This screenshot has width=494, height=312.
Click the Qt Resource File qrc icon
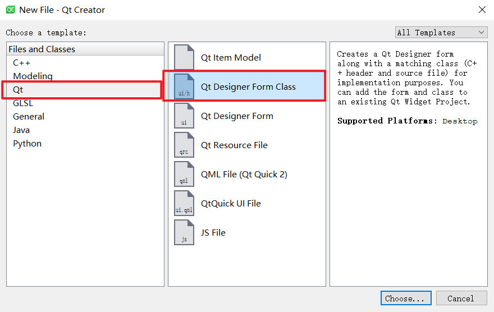coord(184,145)
